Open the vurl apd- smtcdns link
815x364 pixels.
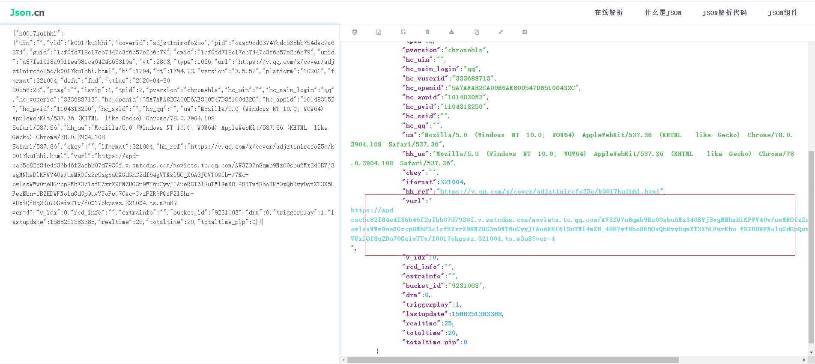(579, 224)
